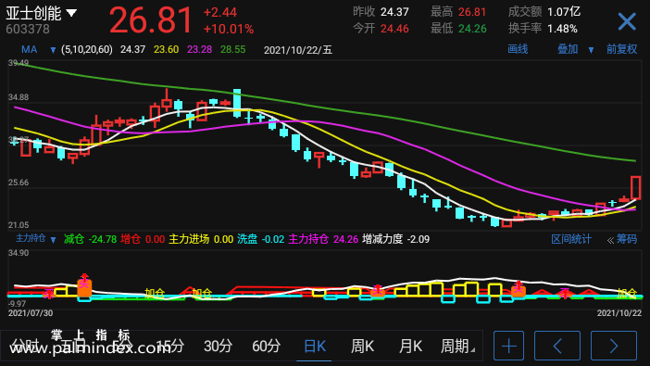Viewport: 650px width, 366px height.
Task: Expand the 亚士创能 stock name dropdown
Action: tap(71, 13)
